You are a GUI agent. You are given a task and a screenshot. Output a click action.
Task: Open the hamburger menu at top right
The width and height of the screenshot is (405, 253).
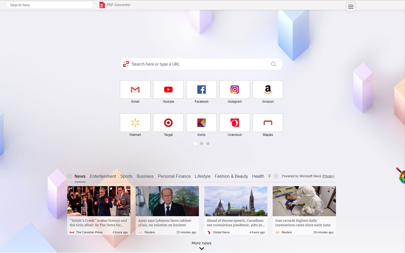[351, 7]
